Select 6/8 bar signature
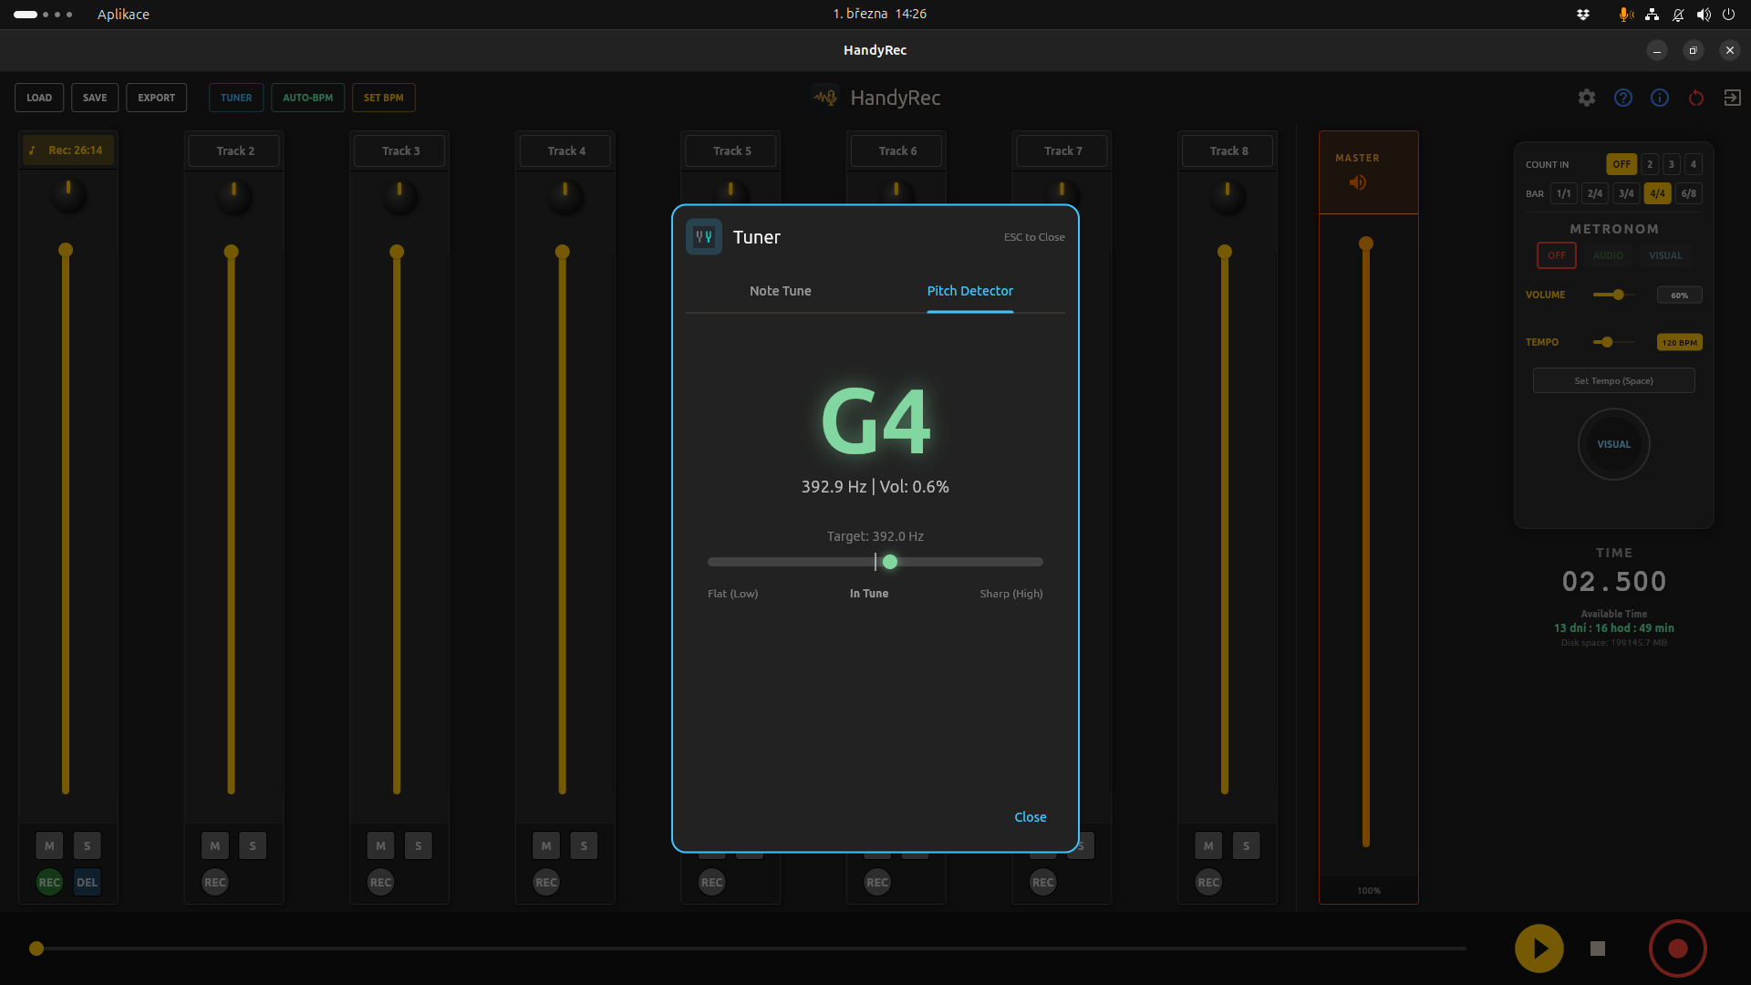 [1688, 193]
